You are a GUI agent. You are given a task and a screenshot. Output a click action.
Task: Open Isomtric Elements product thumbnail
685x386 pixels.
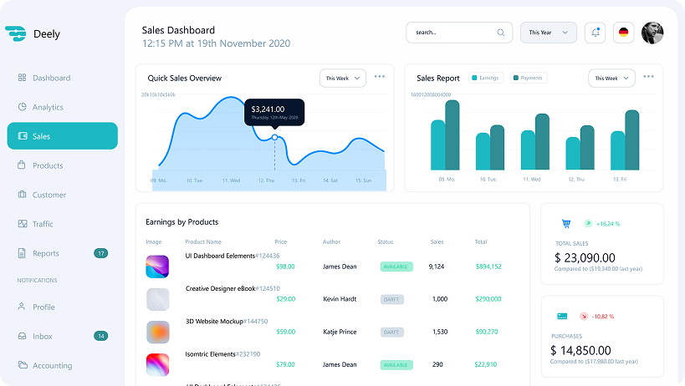coord(157,364)
